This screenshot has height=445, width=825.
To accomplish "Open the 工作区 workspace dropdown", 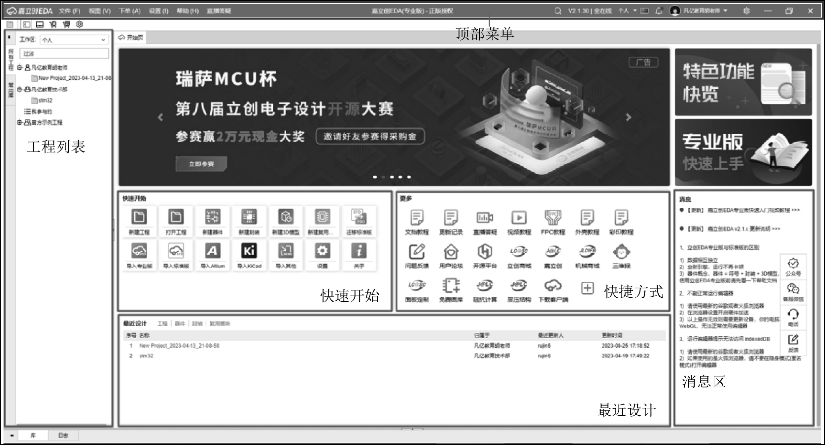I will (x=74, y=40).
